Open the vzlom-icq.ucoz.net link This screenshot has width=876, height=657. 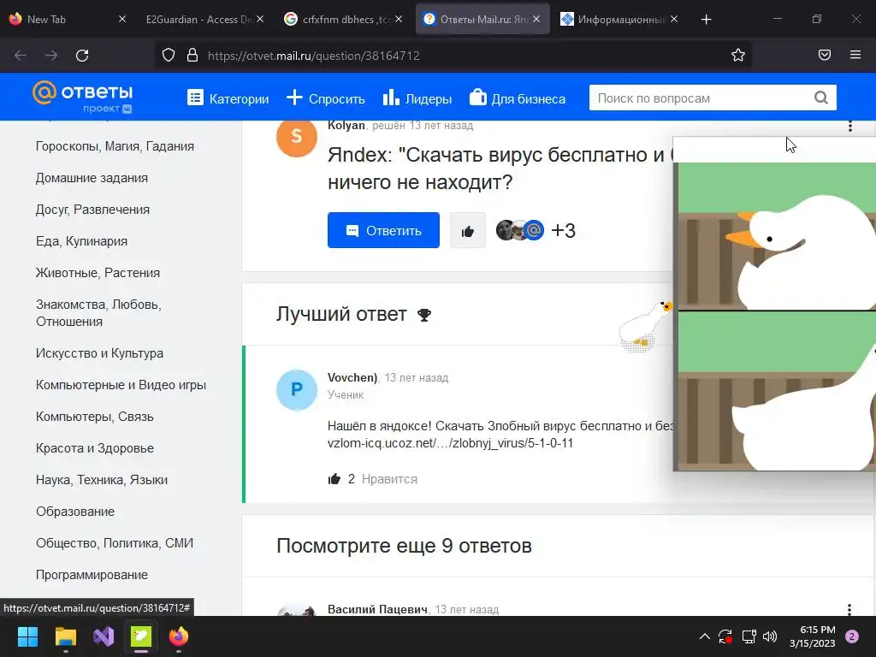coord(450,443)
